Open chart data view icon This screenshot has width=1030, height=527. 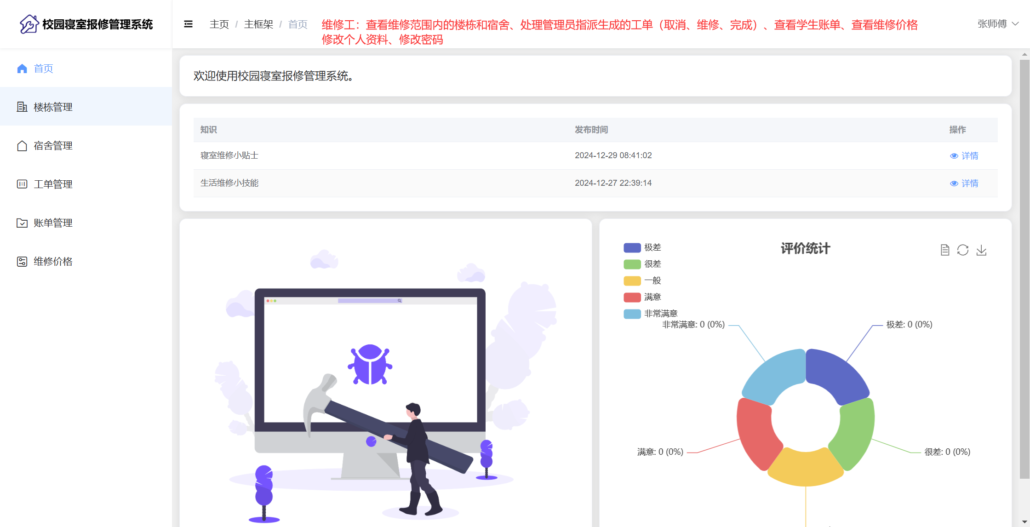coord(944,250)
